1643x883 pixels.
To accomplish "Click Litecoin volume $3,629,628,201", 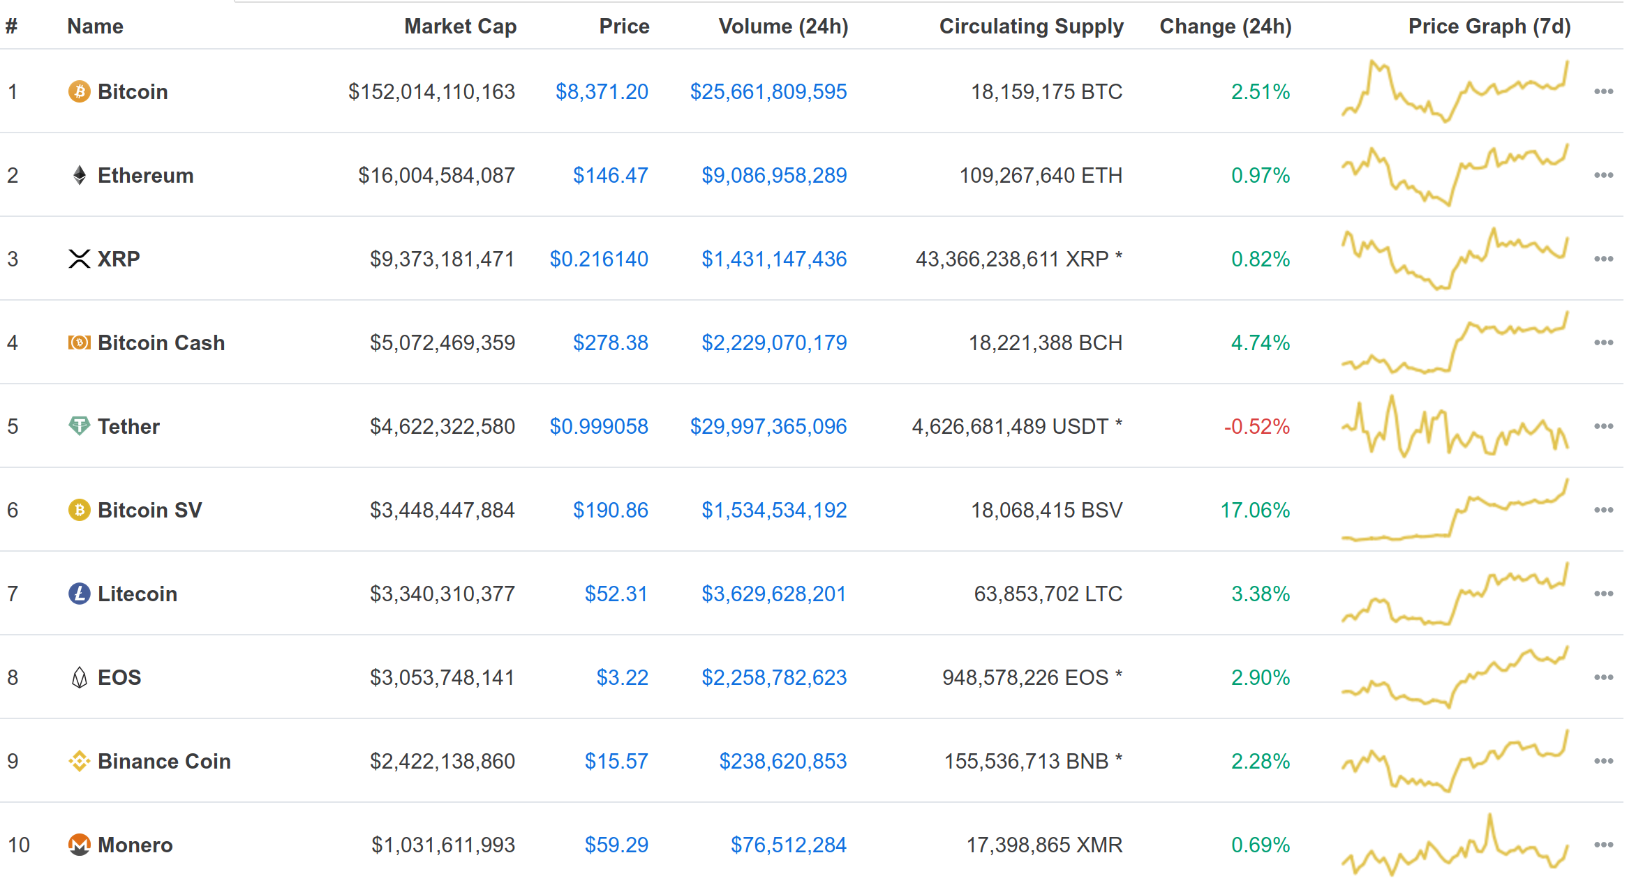I will 774,594.
